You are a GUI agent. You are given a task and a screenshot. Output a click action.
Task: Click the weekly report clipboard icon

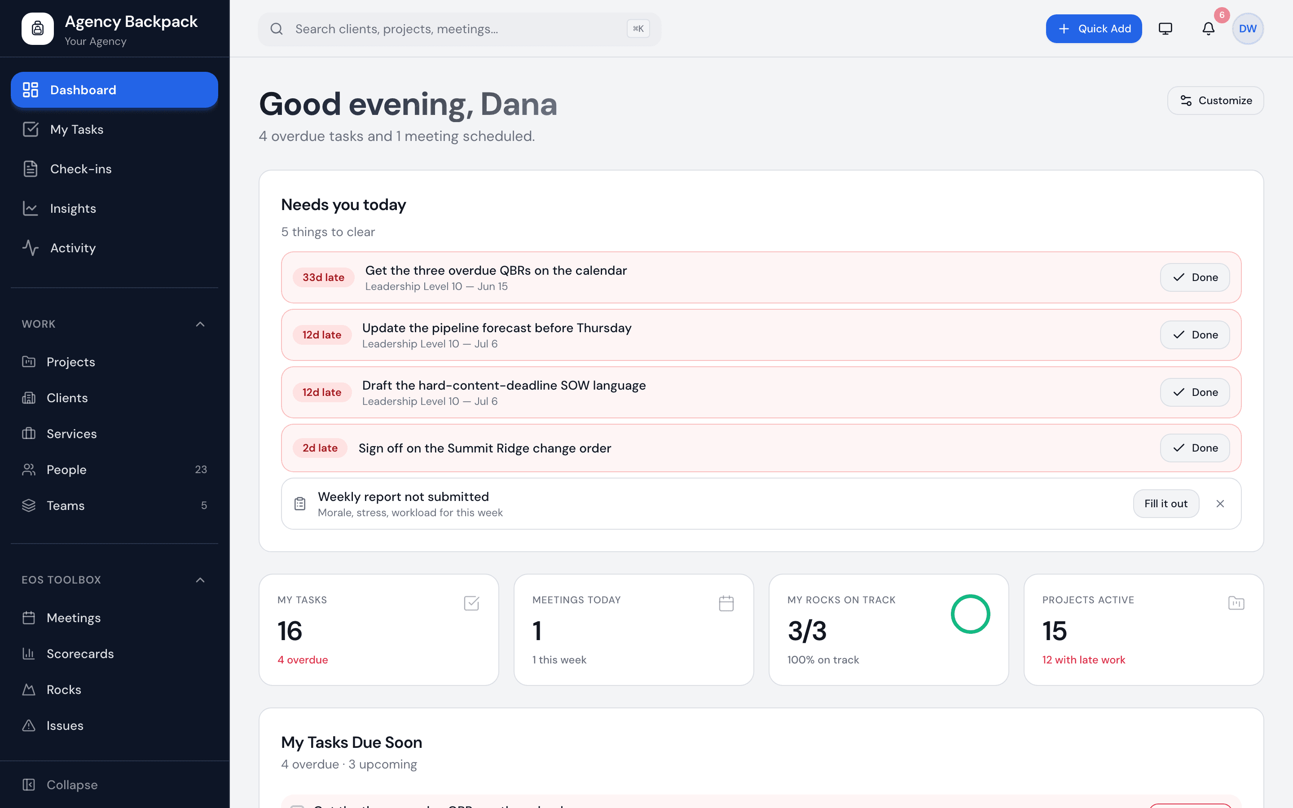pos(300,503)
